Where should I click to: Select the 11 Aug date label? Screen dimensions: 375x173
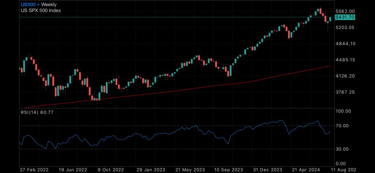pyautogui.click(x=344, y=170)
